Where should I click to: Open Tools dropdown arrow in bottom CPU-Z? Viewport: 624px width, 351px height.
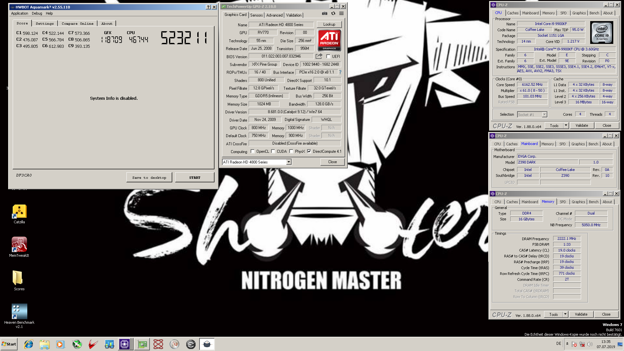pyautogui.click(x=565, y=314)
